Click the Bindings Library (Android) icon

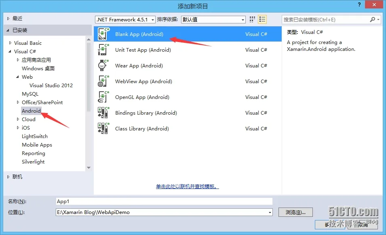[103, 113]
